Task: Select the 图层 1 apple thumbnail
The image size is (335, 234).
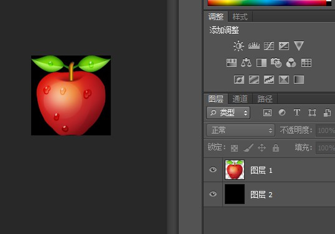Action: tap(234, 169)
